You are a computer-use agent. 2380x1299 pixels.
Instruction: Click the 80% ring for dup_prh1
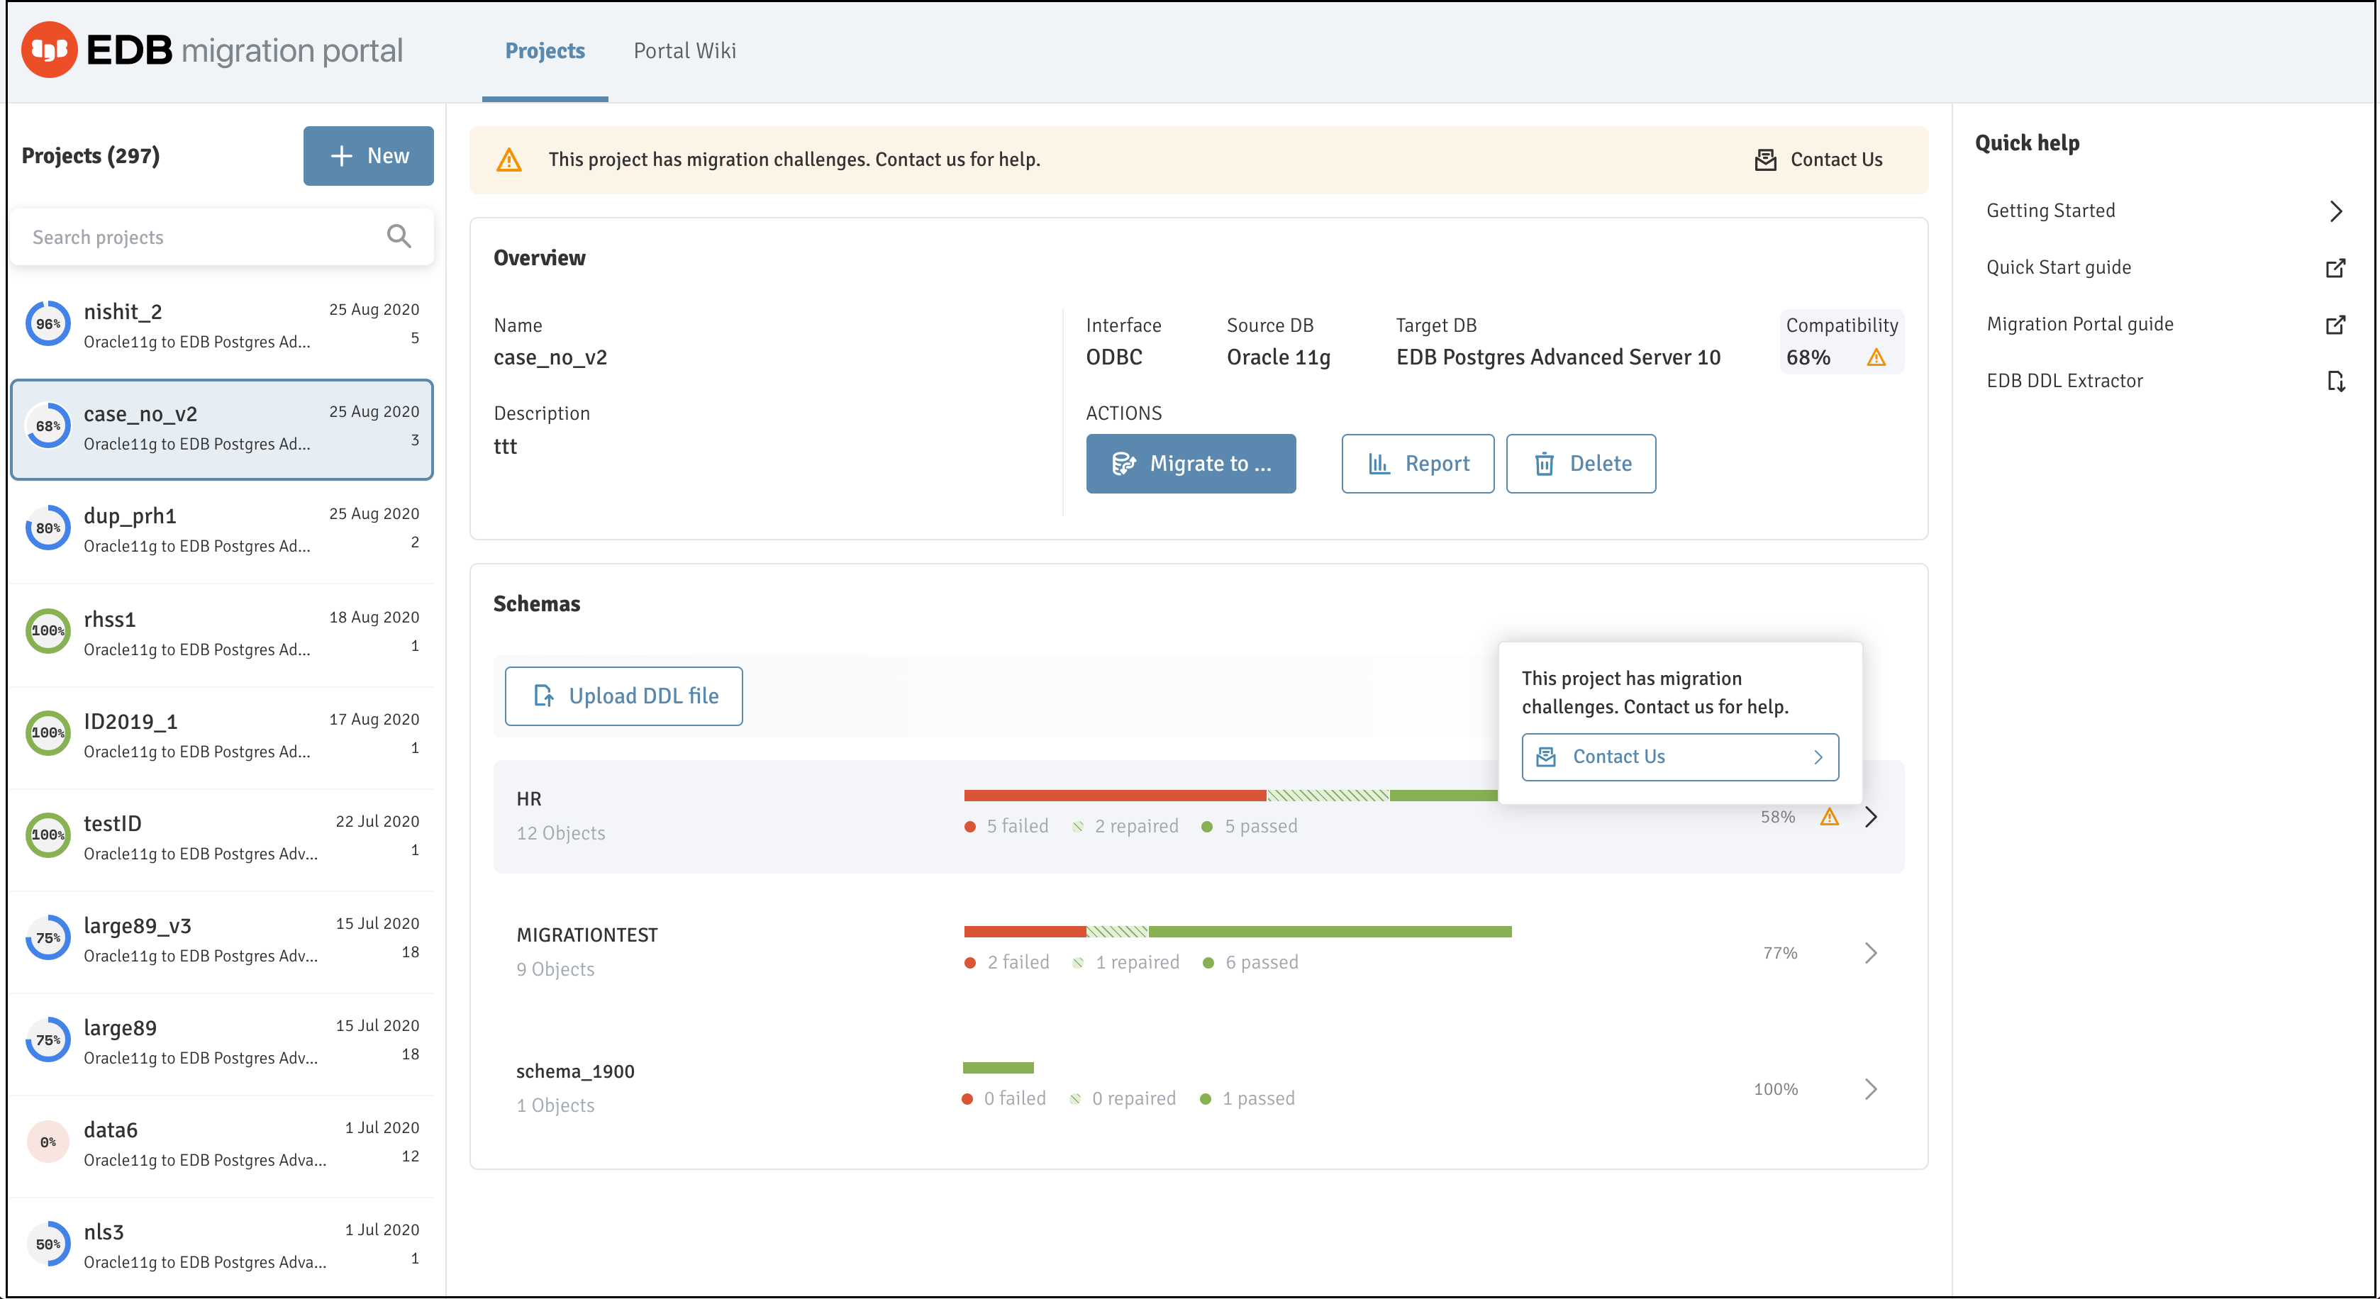coord(48,528)
